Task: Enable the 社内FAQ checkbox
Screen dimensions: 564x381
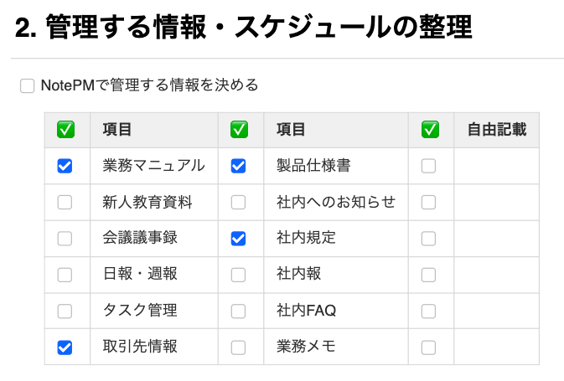Action: tap(238, 311)
